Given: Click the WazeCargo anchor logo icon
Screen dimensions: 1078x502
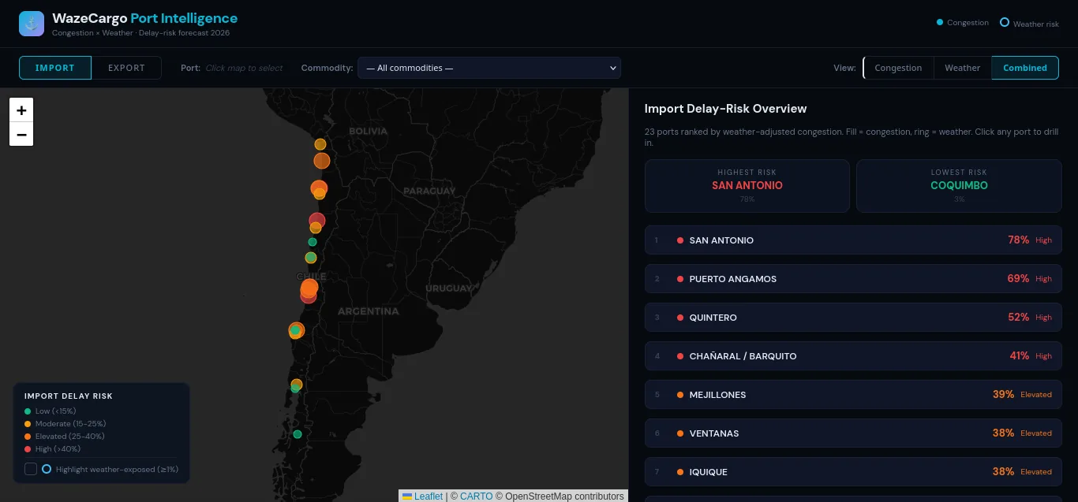Looking at the screenshot, I should (x=32, y=24).
